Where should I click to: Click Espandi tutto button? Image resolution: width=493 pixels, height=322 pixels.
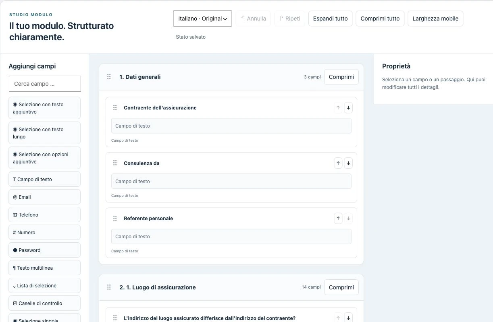[330, 19]
